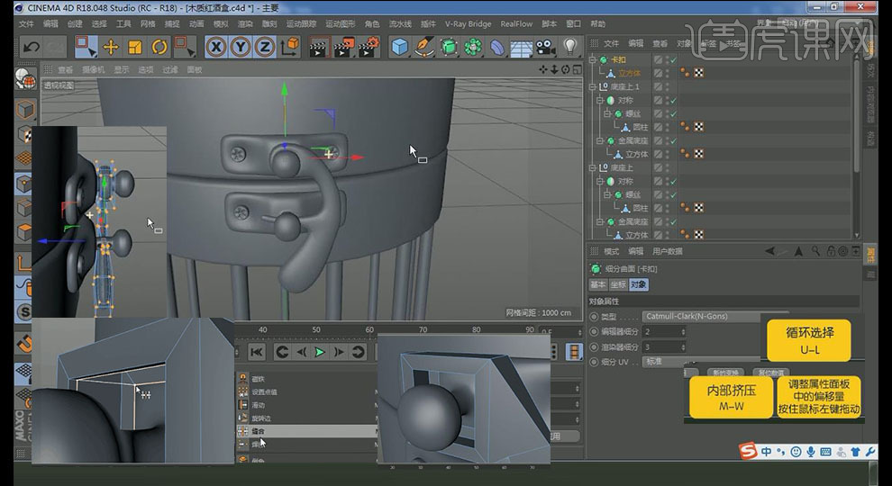Screen dimensions: 892x486
Task: Click the Phong tag on first 圆柱
Action: (x=685, y=127)
